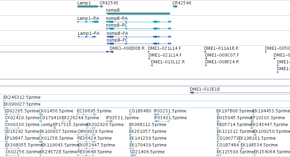The height and width of the screenshot is (157, 290).
Task: Select the Lamp1 gene glyph
Action: [88, 6]
